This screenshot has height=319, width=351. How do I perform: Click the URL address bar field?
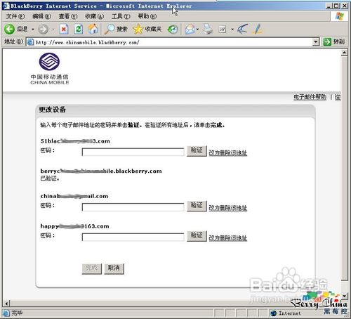173,42
